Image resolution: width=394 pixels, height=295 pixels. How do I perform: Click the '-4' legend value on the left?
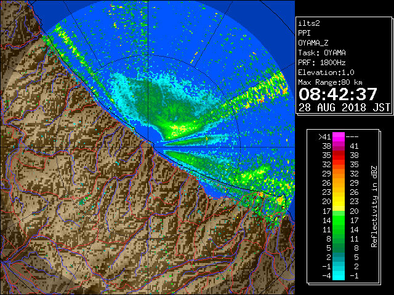326,276
